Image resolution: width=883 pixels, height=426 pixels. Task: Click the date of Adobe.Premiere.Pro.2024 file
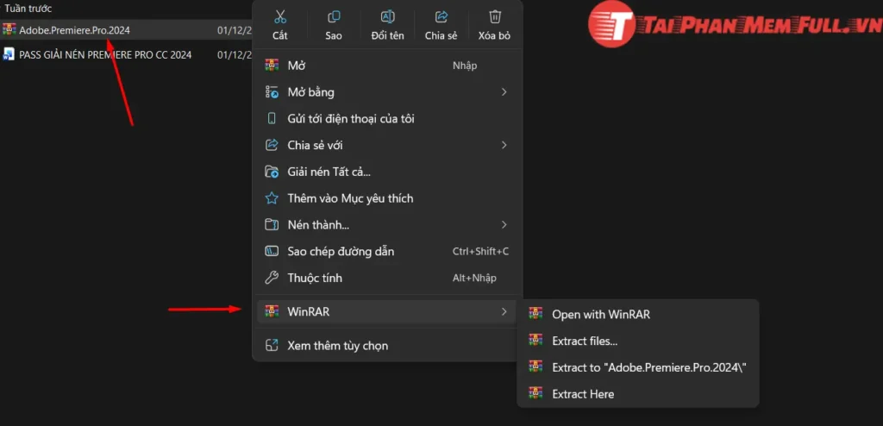(235, 30)
